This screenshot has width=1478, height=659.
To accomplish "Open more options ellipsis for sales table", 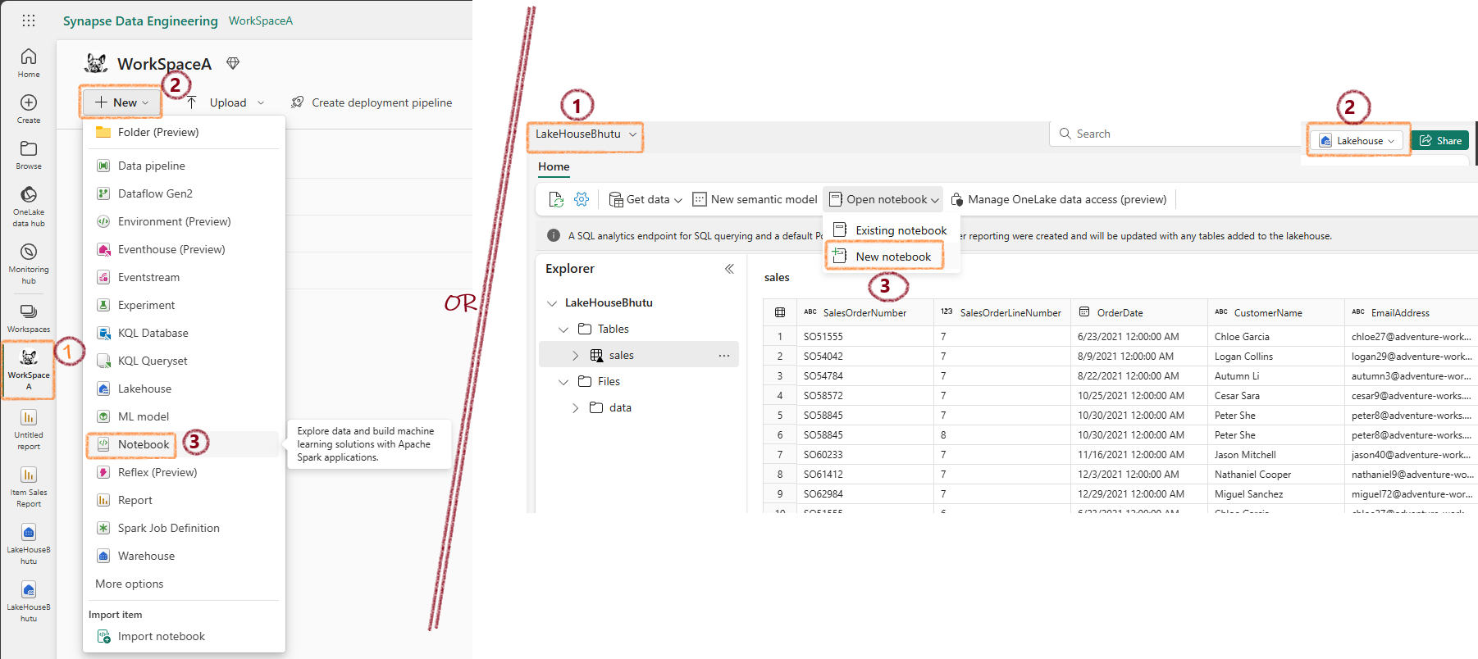I will tap(723, 355).
